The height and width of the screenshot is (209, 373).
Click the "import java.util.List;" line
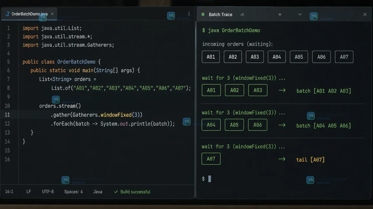(x=52, y=28)
